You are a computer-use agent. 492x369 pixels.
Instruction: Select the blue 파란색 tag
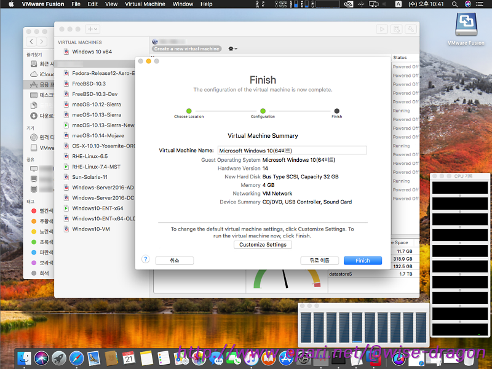pyautogui.click(x=42, y=252)
